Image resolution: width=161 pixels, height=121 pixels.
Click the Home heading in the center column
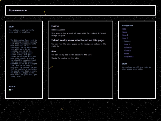click(x=55, y=26)
